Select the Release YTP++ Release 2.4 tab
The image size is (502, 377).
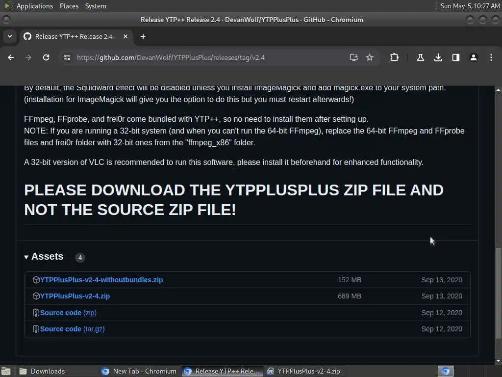click(77, 36)
